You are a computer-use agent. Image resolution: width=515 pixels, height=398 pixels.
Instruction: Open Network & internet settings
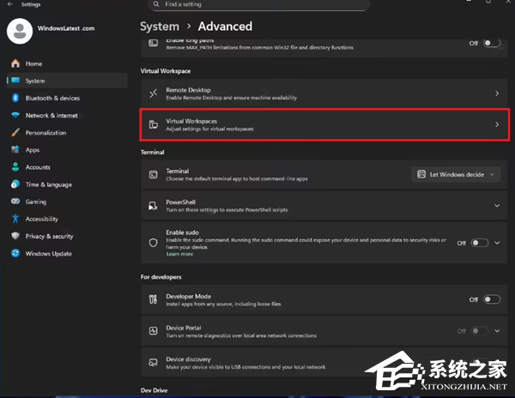point(67,115)
